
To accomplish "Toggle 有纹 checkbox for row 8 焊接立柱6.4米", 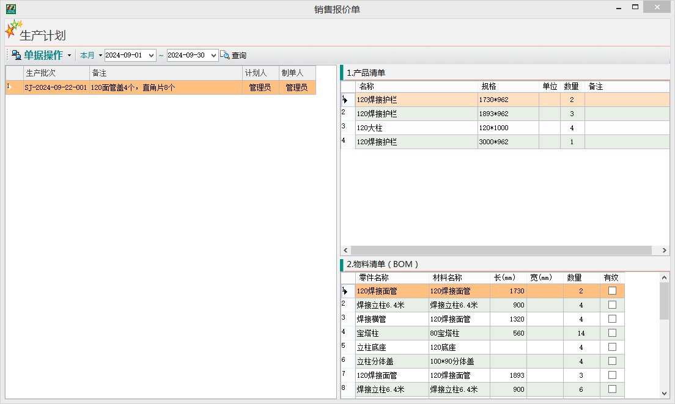I will [612, 389].
